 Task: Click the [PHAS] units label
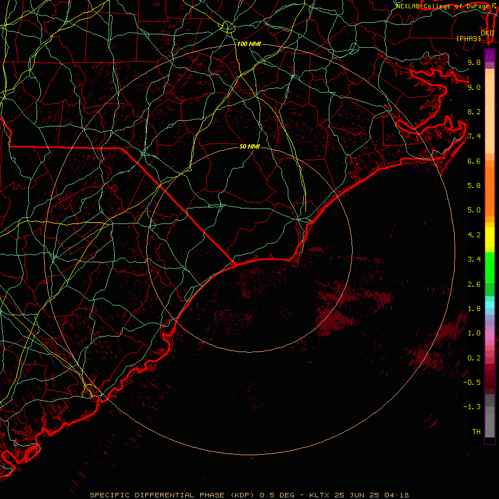click(469, 39)
